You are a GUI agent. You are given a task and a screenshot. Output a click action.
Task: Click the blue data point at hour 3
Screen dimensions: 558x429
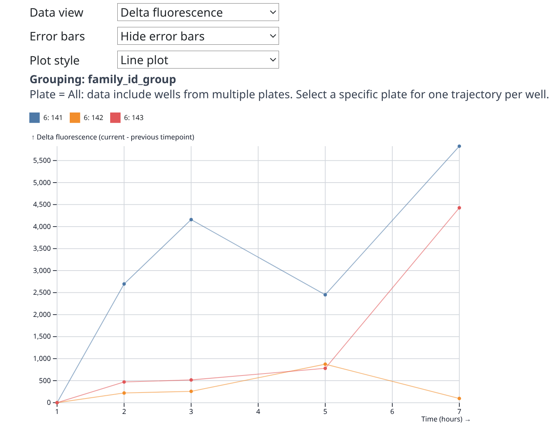coord(191,219)
